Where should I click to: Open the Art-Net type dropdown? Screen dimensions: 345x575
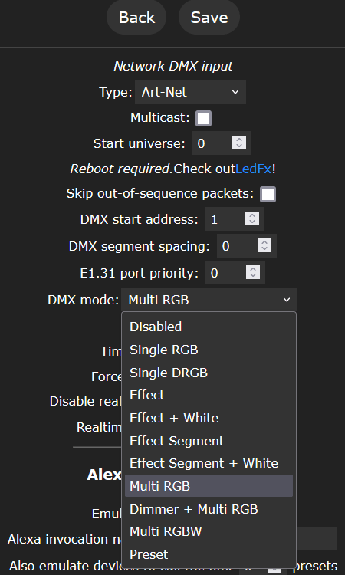[190, 92]
